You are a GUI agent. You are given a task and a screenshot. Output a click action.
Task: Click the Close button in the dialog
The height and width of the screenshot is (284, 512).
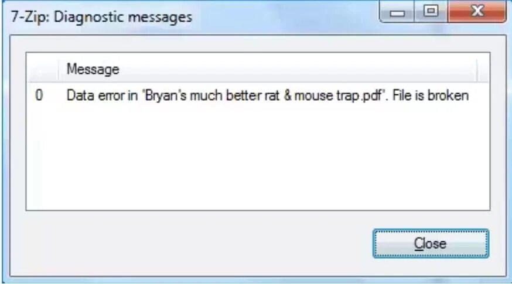431,244
